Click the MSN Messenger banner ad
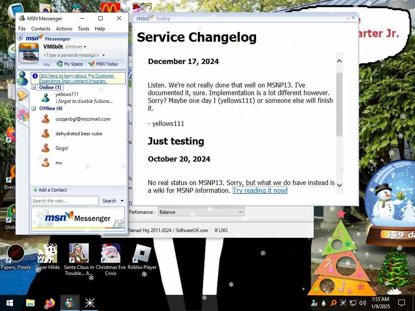 (78, 219)
